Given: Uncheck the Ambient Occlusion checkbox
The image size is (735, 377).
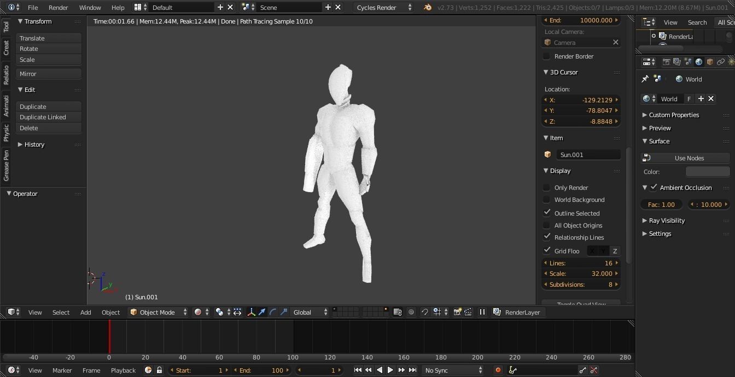Looking at the screenshot, I should click(654, 187).
